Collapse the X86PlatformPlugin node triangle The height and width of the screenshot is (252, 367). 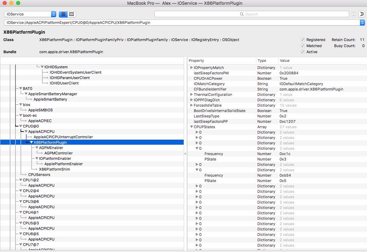31,142
